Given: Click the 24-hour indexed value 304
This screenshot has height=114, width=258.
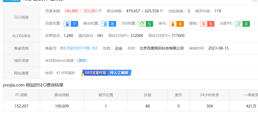Looking at the screenshot, I should pyautogui.click(x=209, y=106).
